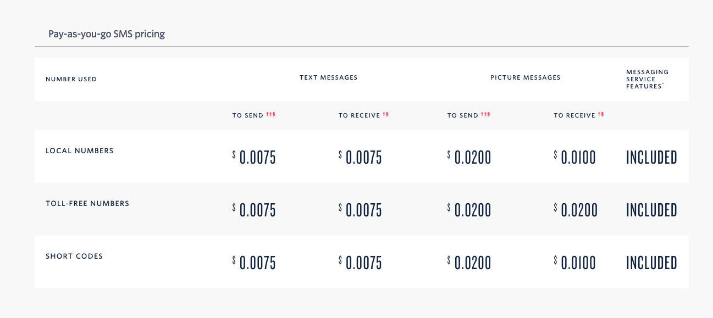This screenshot has height=318, width=713.
Task: Click the asterisk after Messaging Service Features
Action: pyautogui.click(x=664, y=85)
